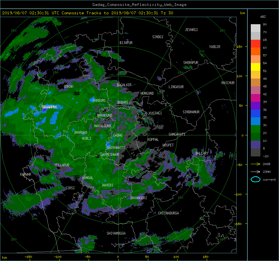279x261 pixels.
Task: Click the HOSPET city label
Action: pos(168,145)
